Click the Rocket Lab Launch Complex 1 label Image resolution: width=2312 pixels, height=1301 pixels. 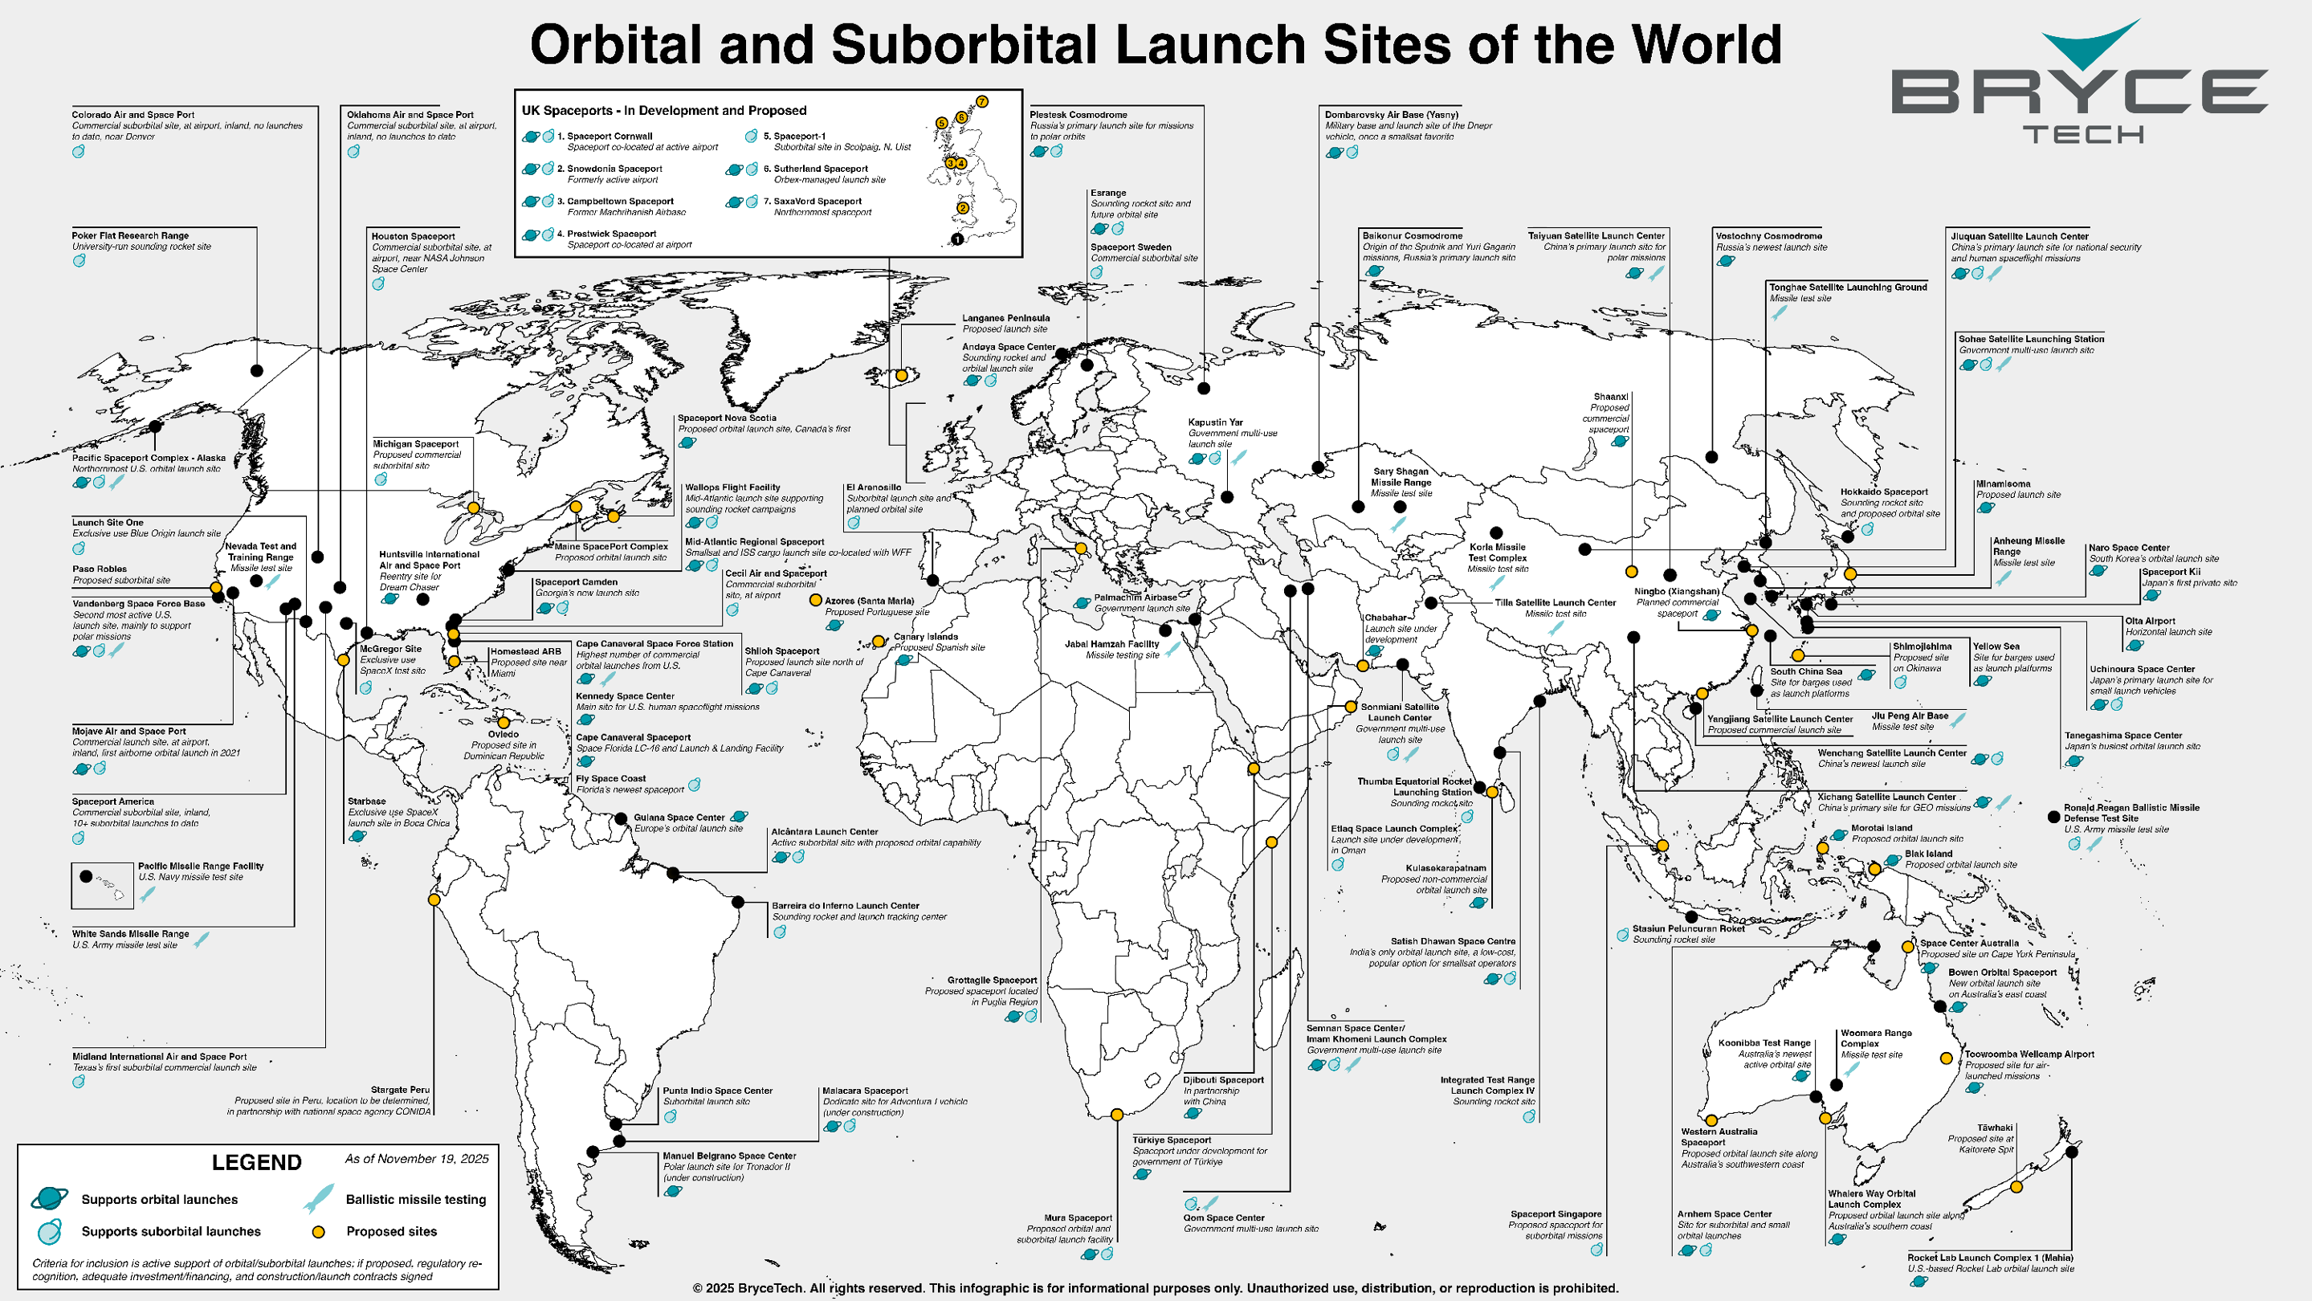click(x=1990, y=1258)
